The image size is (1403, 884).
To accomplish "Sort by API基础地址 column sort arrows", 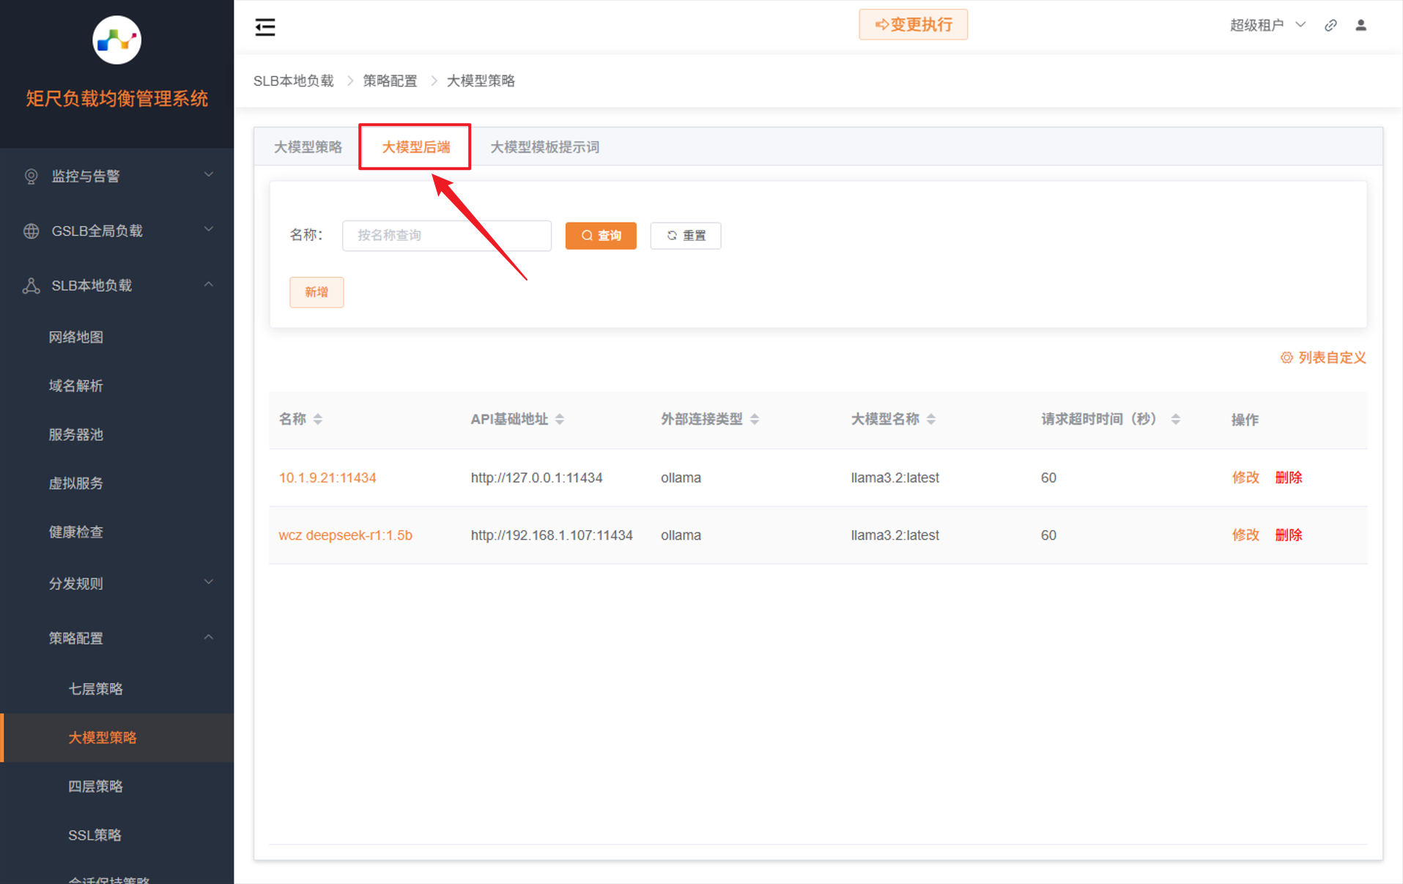I will [x=560, y=419].
